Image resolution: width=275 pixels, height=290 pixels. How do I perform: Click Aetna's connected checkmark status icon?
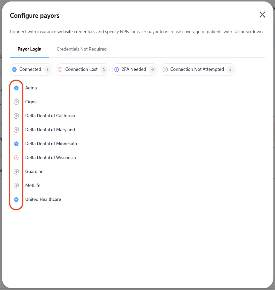click(x=16, y=88)
